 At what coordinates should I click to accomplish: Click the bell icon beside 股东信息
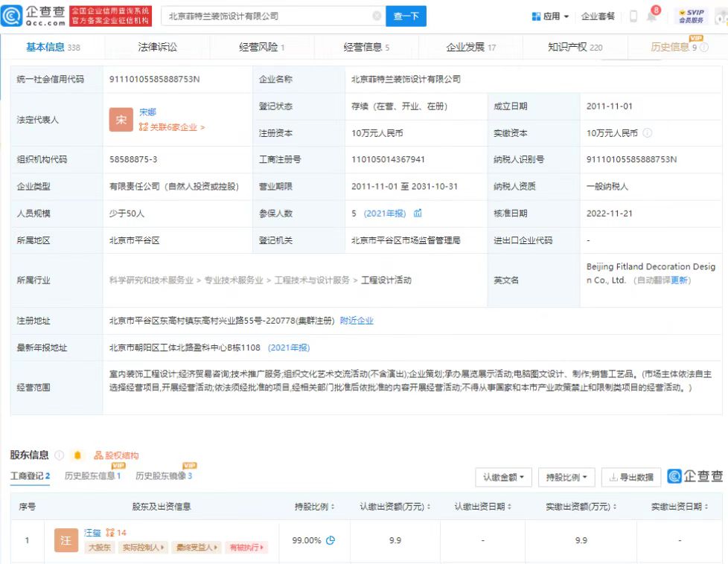[x=77, y=455]
